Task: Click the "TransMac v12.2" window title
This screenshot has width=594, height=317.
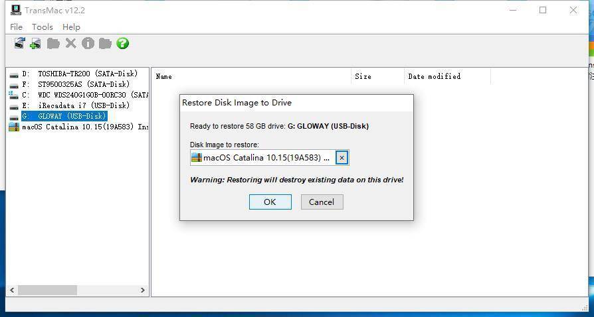Action: [55, 11]
